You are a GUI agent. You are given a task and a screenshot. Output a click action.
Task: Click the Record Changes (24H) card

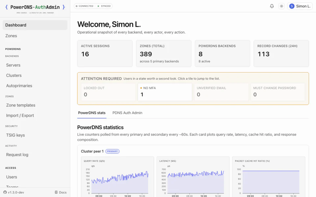click(x=281, y=54)
